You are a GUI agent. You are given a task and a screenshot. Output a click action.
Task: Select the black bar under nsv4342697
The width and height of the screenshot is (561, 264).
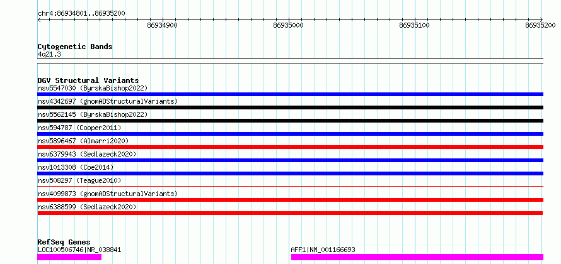click(x=290, y=107)
